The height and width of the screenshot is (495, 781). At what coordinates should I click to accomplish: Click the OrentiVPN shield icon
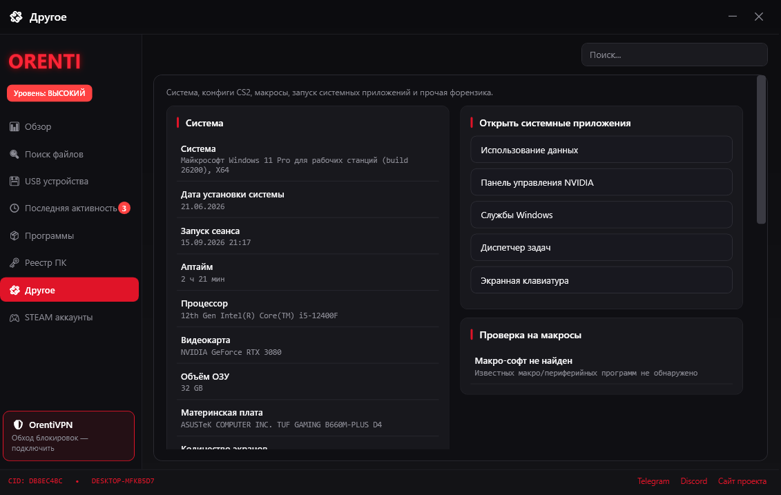pos(19,425)
